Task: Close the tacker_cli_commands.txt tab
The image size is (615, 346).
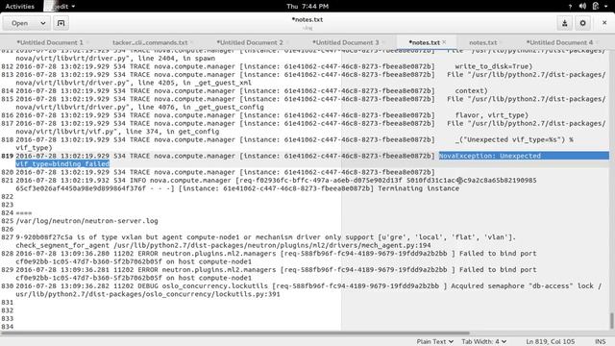Action: pyautogui.click(x=192, y=42)
